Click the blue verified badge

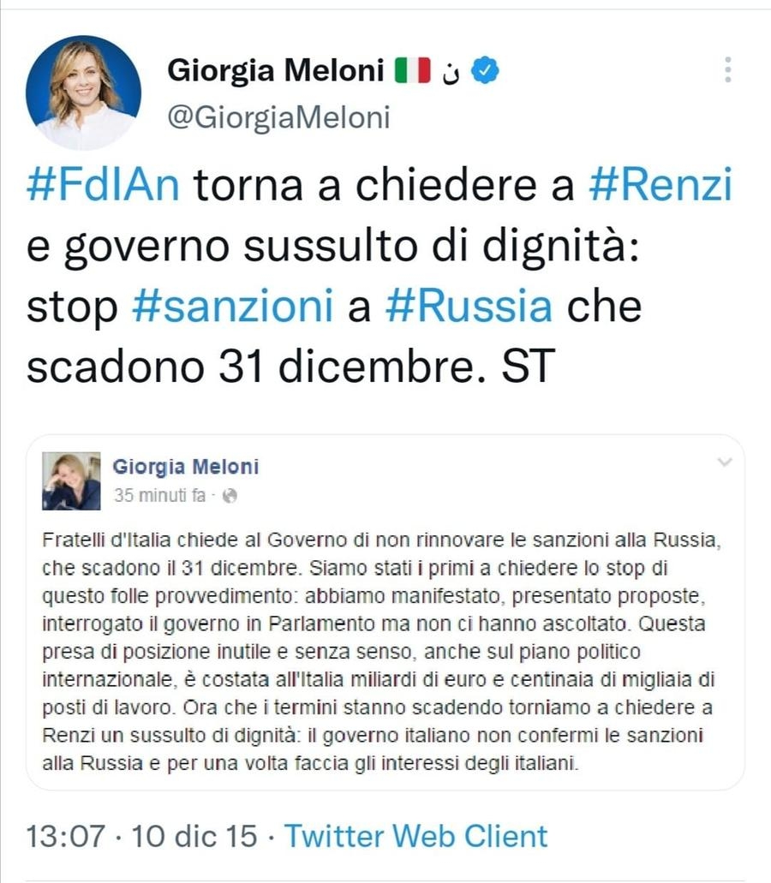click(487, 71)
